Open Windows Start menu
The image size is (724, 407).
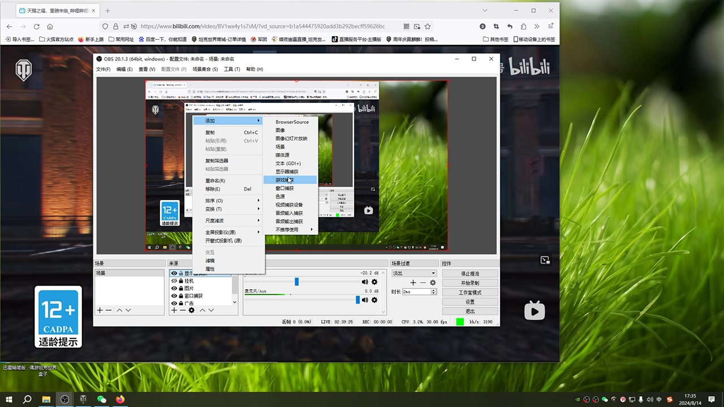point(9,399)
